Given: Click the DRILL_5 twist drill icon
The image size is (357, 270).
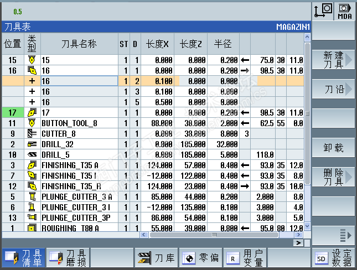Looking at the screenshot, I should click(x=32, y=154).
